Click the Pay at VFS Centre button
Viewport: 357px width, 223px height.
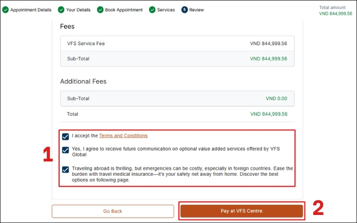tap(241, 211)
